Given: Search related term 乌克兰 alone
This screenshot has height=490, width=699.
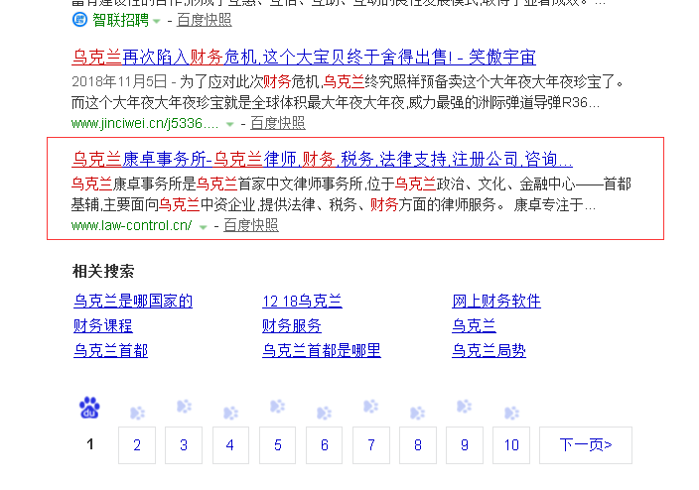Looking at the screenshot, I should coord(474,326).
